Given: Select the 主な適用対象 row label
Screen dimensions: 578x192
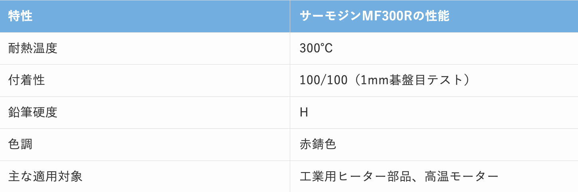Looking at the screenshot, I should click(45, 176).
